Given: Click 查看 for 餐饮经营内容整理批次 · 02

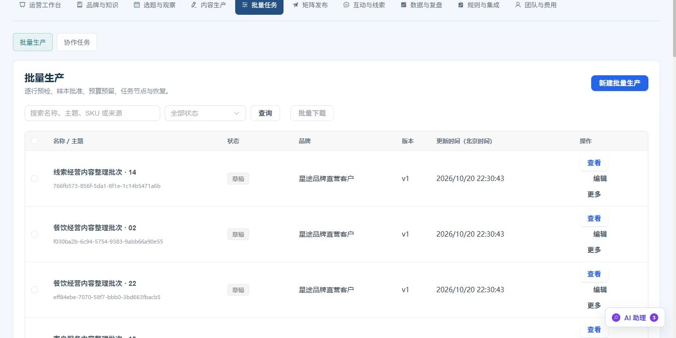Looking at the screenshot, I should tap(594, 218).
